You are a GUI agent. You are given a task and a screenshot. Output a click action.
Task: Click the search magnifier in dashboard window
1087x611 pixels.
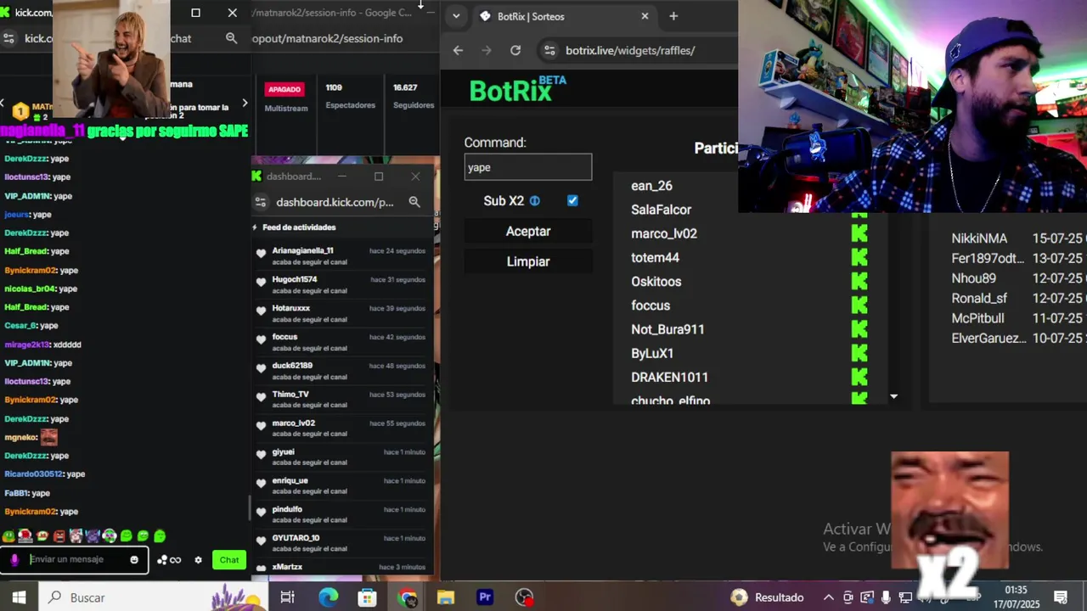point(414,202)
